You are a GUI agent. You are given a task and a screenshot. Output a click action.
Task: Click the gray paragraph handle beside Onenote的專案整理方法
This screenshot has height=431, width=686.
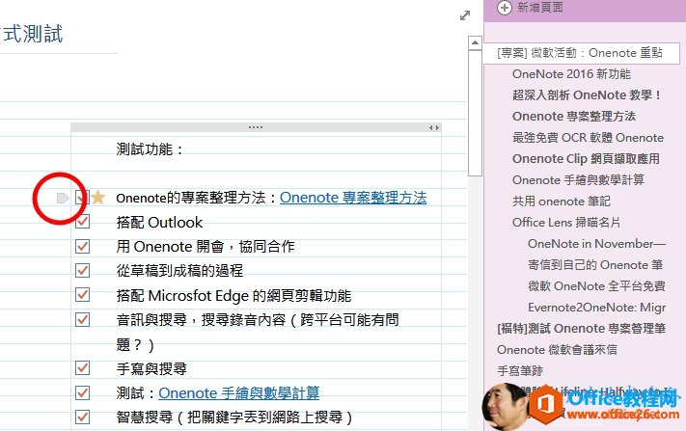[63, 198]
